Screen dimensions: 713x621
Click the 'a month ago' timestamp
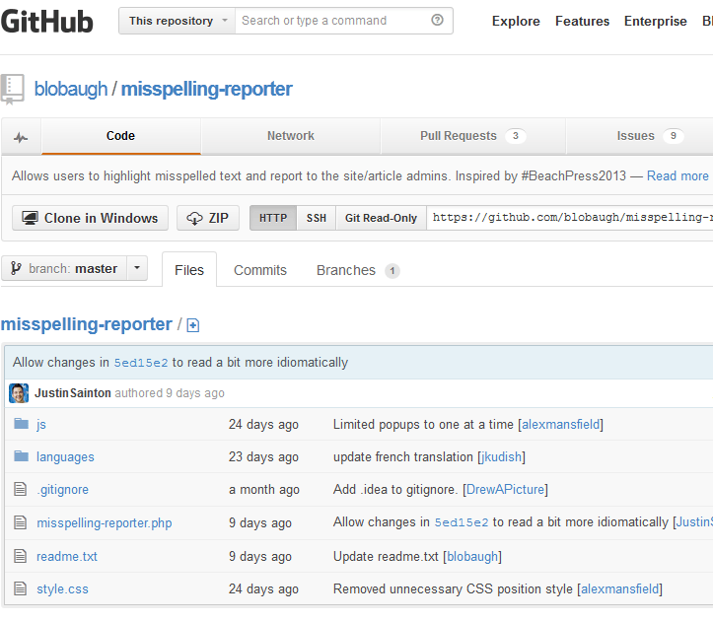(264, 490)
